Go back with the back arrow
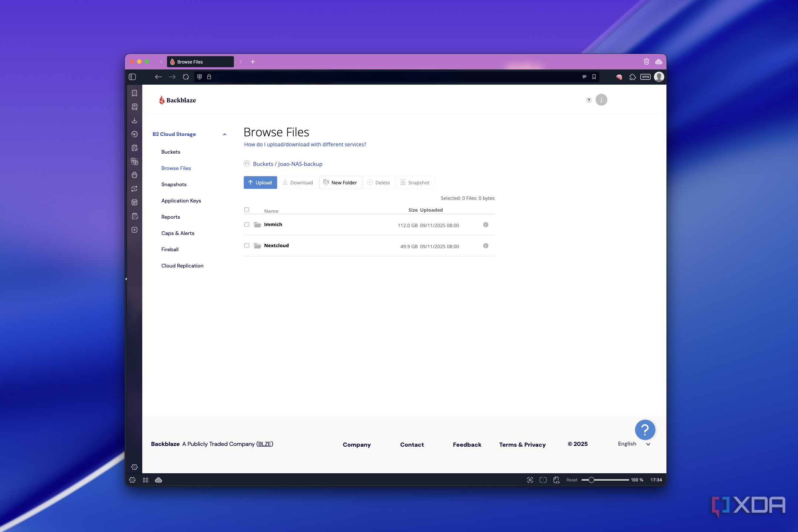 pos(158,77)
